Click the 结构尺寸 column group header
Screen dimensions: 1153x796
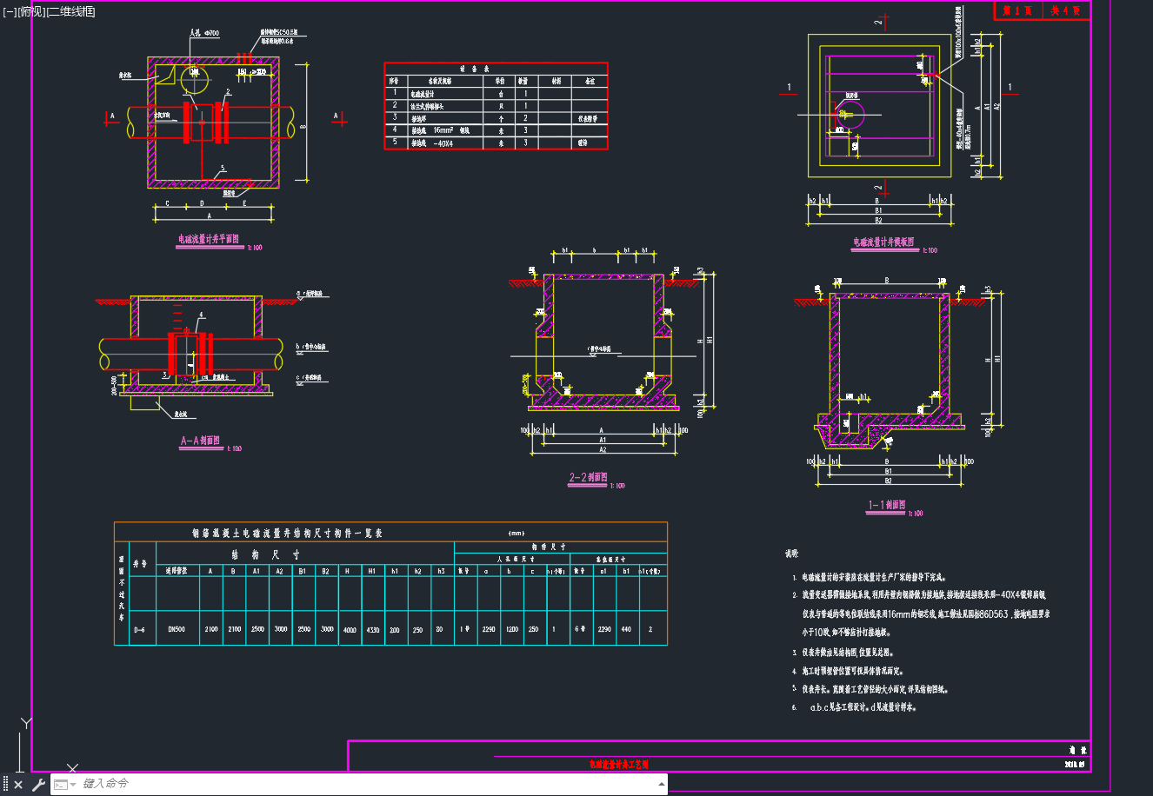click(x=265, y=554)
